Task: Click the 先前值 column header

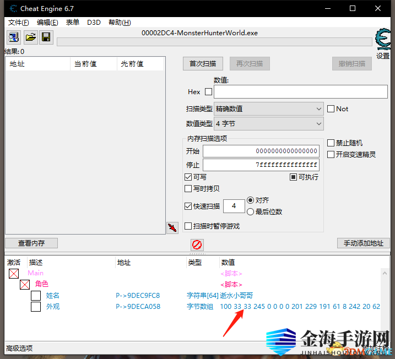Action: click(x=140, y=64)
